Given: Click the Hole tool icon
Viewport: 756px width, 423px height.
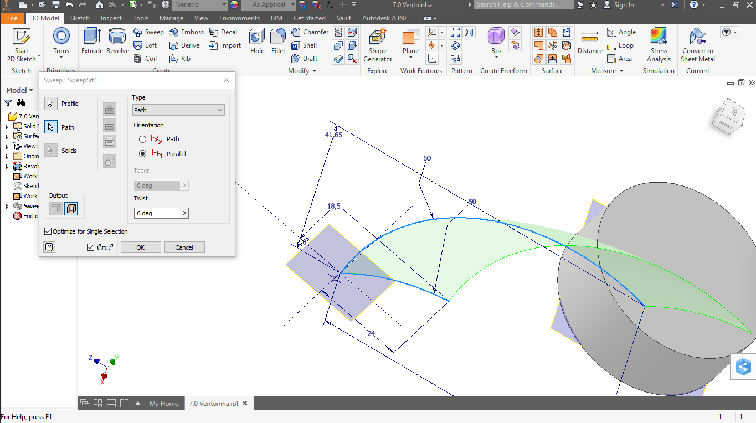Looking at the screenshot, I should tap(257, 42).
